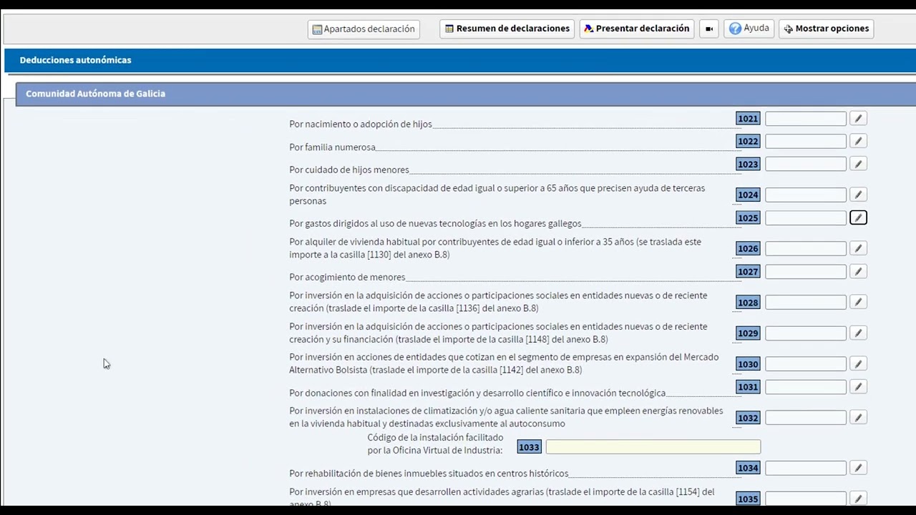Edit casilla 1034 rehabilitación with pencil icon
Screen dimensions: 916x515
pyautogui.click(x=858, y=468)
